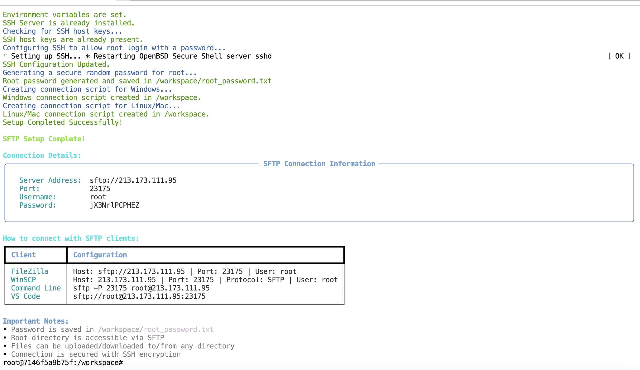Select the FileZilla client entry
This screenshot has height=370, width=640.
tap(29, 271)
